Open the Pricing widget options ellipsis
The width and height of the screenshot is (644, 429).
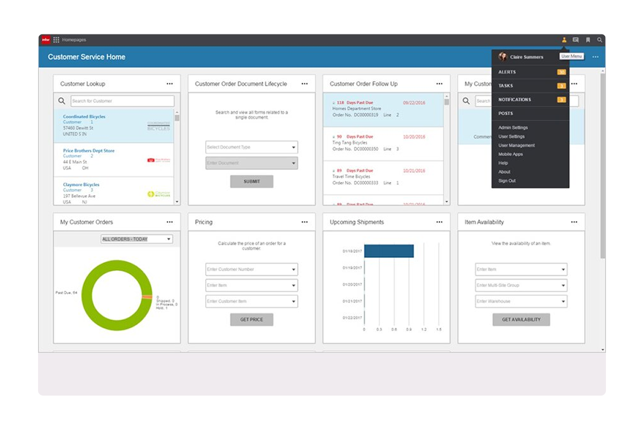pyautogui.click(x=305, y=222)
